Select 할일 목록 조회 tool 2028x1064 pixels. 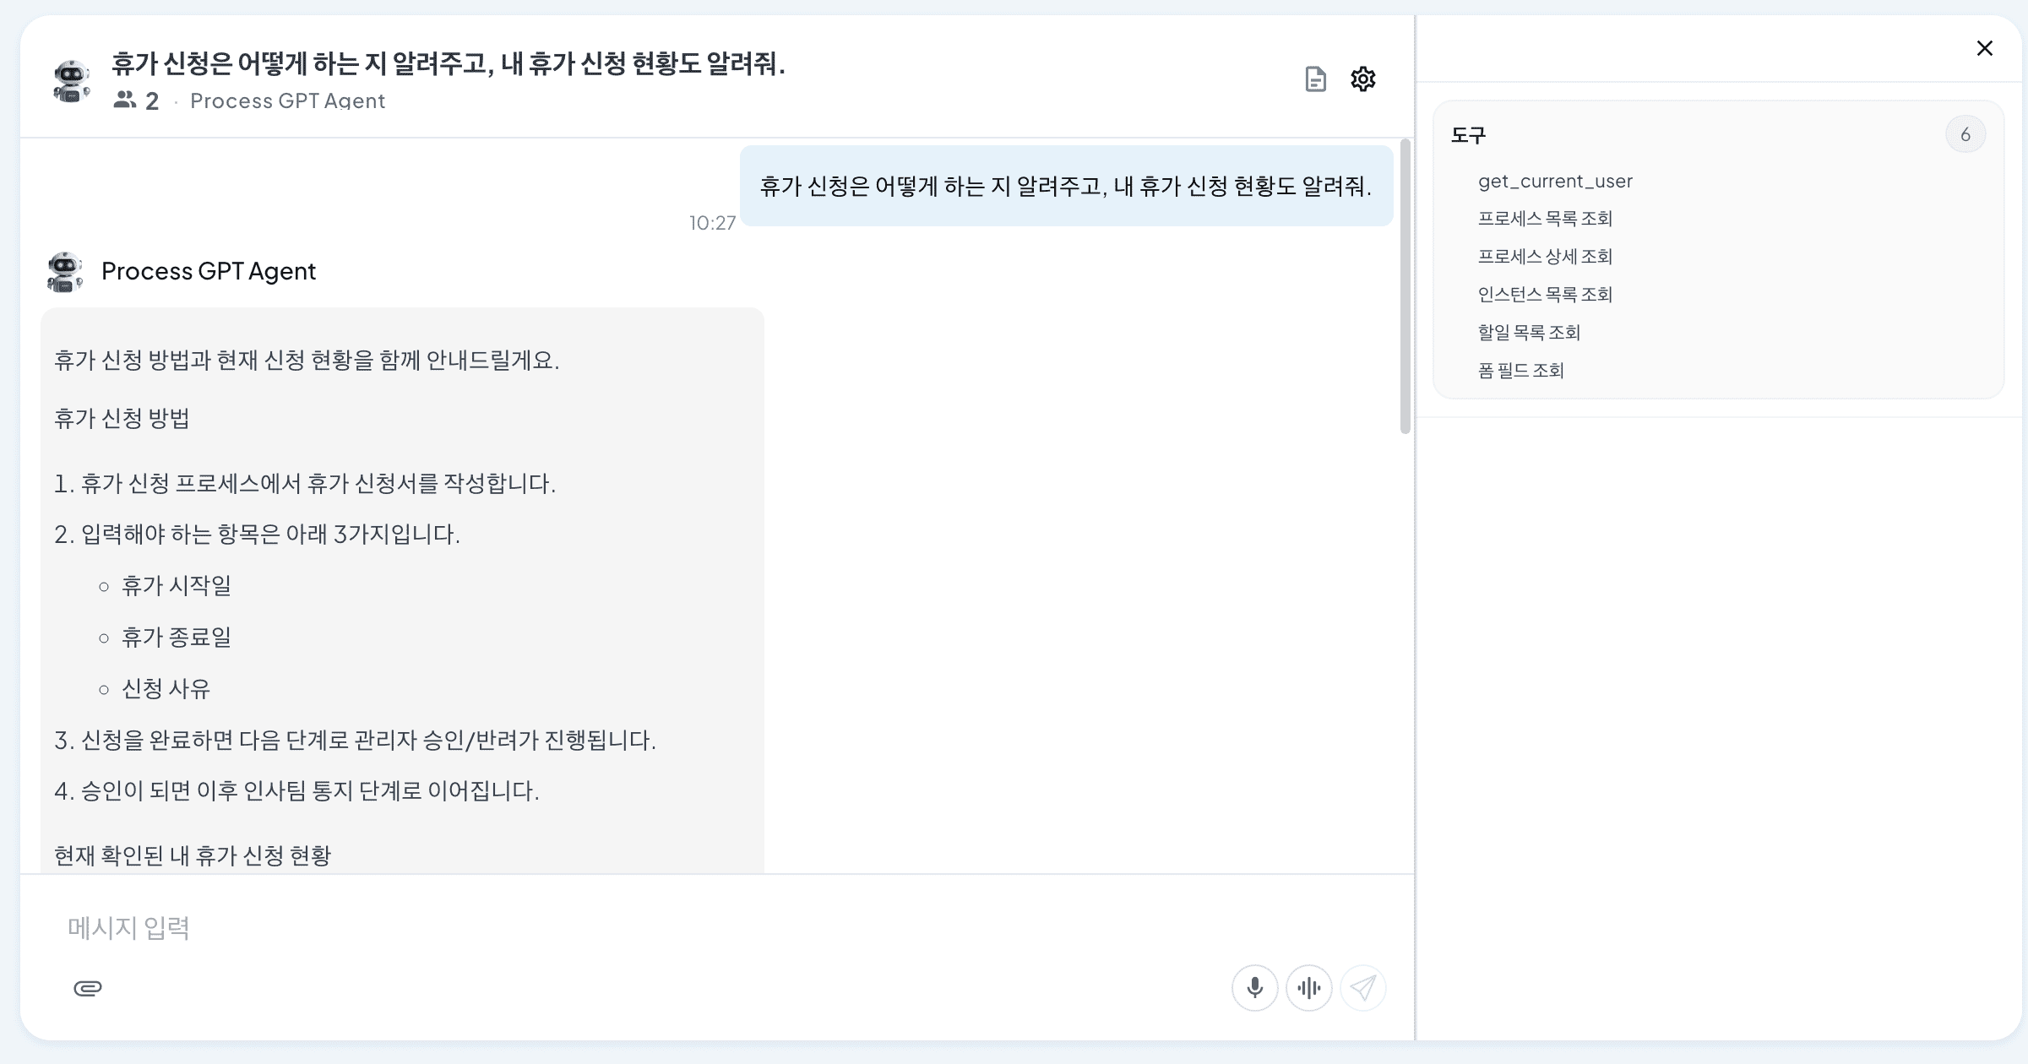coord(1529,333)
